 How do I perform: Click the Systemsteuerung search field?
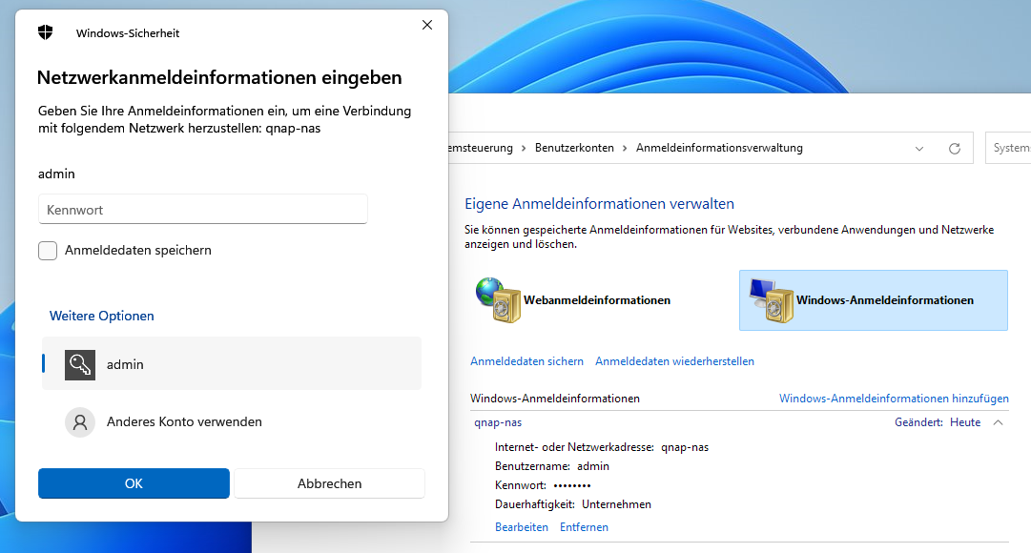1009,148
